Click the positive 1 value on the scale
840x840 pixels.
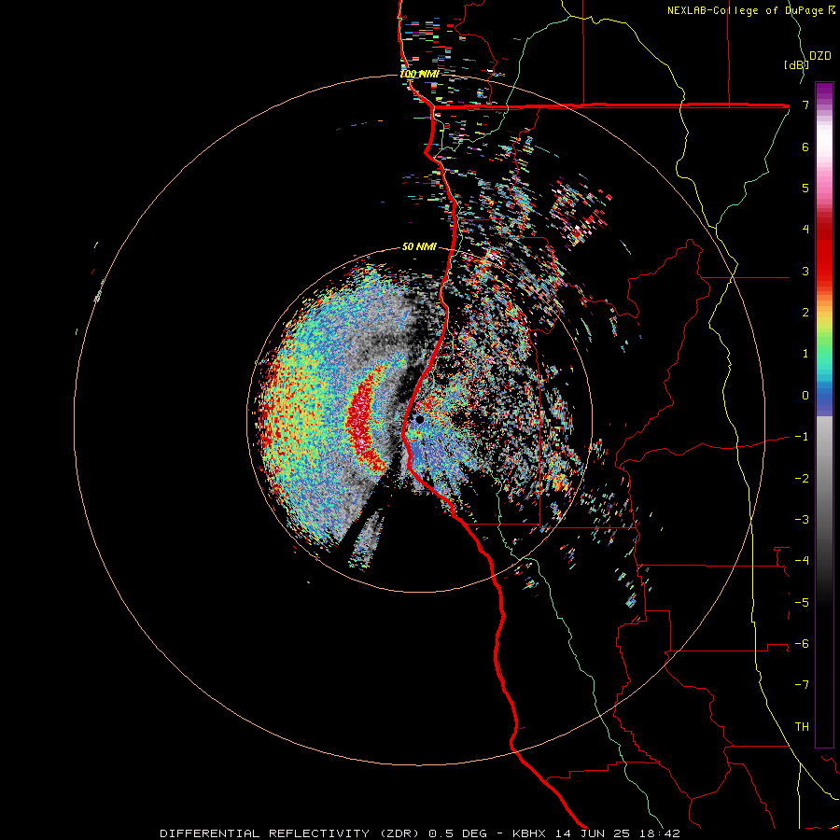805,354
